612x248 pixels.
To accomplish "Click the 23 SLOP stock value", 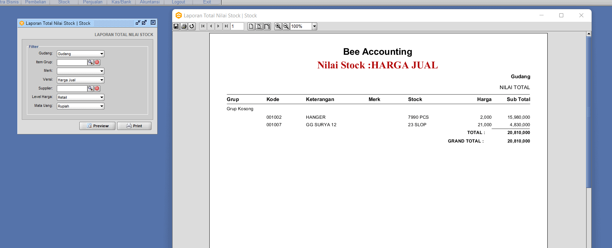I will pyautogui.click(x=417, y=125).
